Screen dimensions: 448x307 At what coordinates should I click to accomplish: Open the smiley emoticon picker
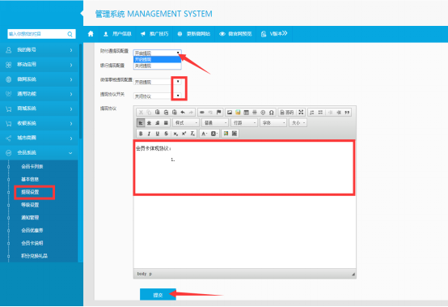tap(263, 113)
